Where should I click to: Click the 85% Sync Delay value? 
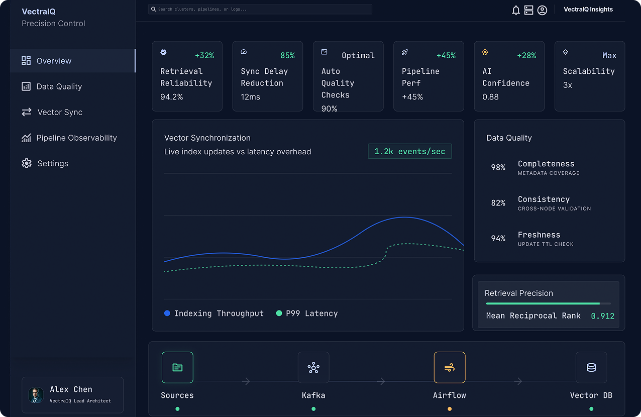click(287, 56)
